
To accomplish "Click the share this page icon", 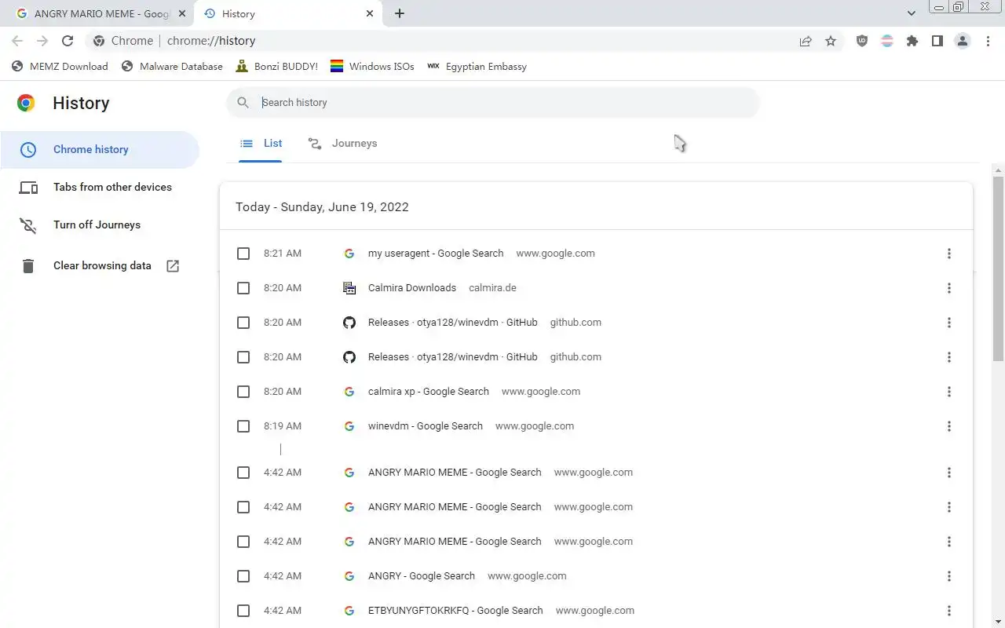I will 806,41.
